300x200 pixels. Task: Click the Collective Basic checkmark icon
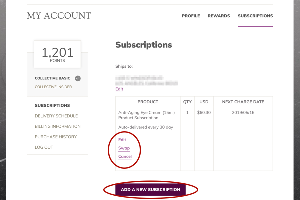78,78
